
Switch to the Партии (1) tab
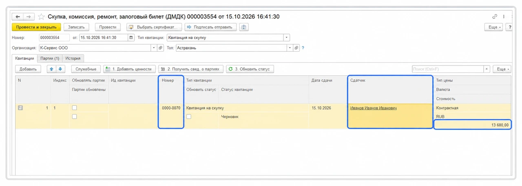pyautogui.click(x=50, y=59)
